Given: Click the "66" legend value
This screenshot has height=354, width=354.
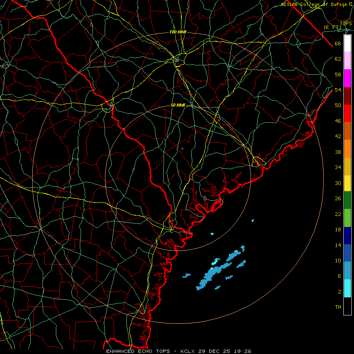Looking at the screenshot, I should [338, 43].
